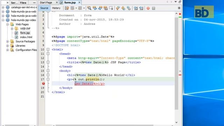Start Macro Recording with red circle icon

[x=148, y=8]
